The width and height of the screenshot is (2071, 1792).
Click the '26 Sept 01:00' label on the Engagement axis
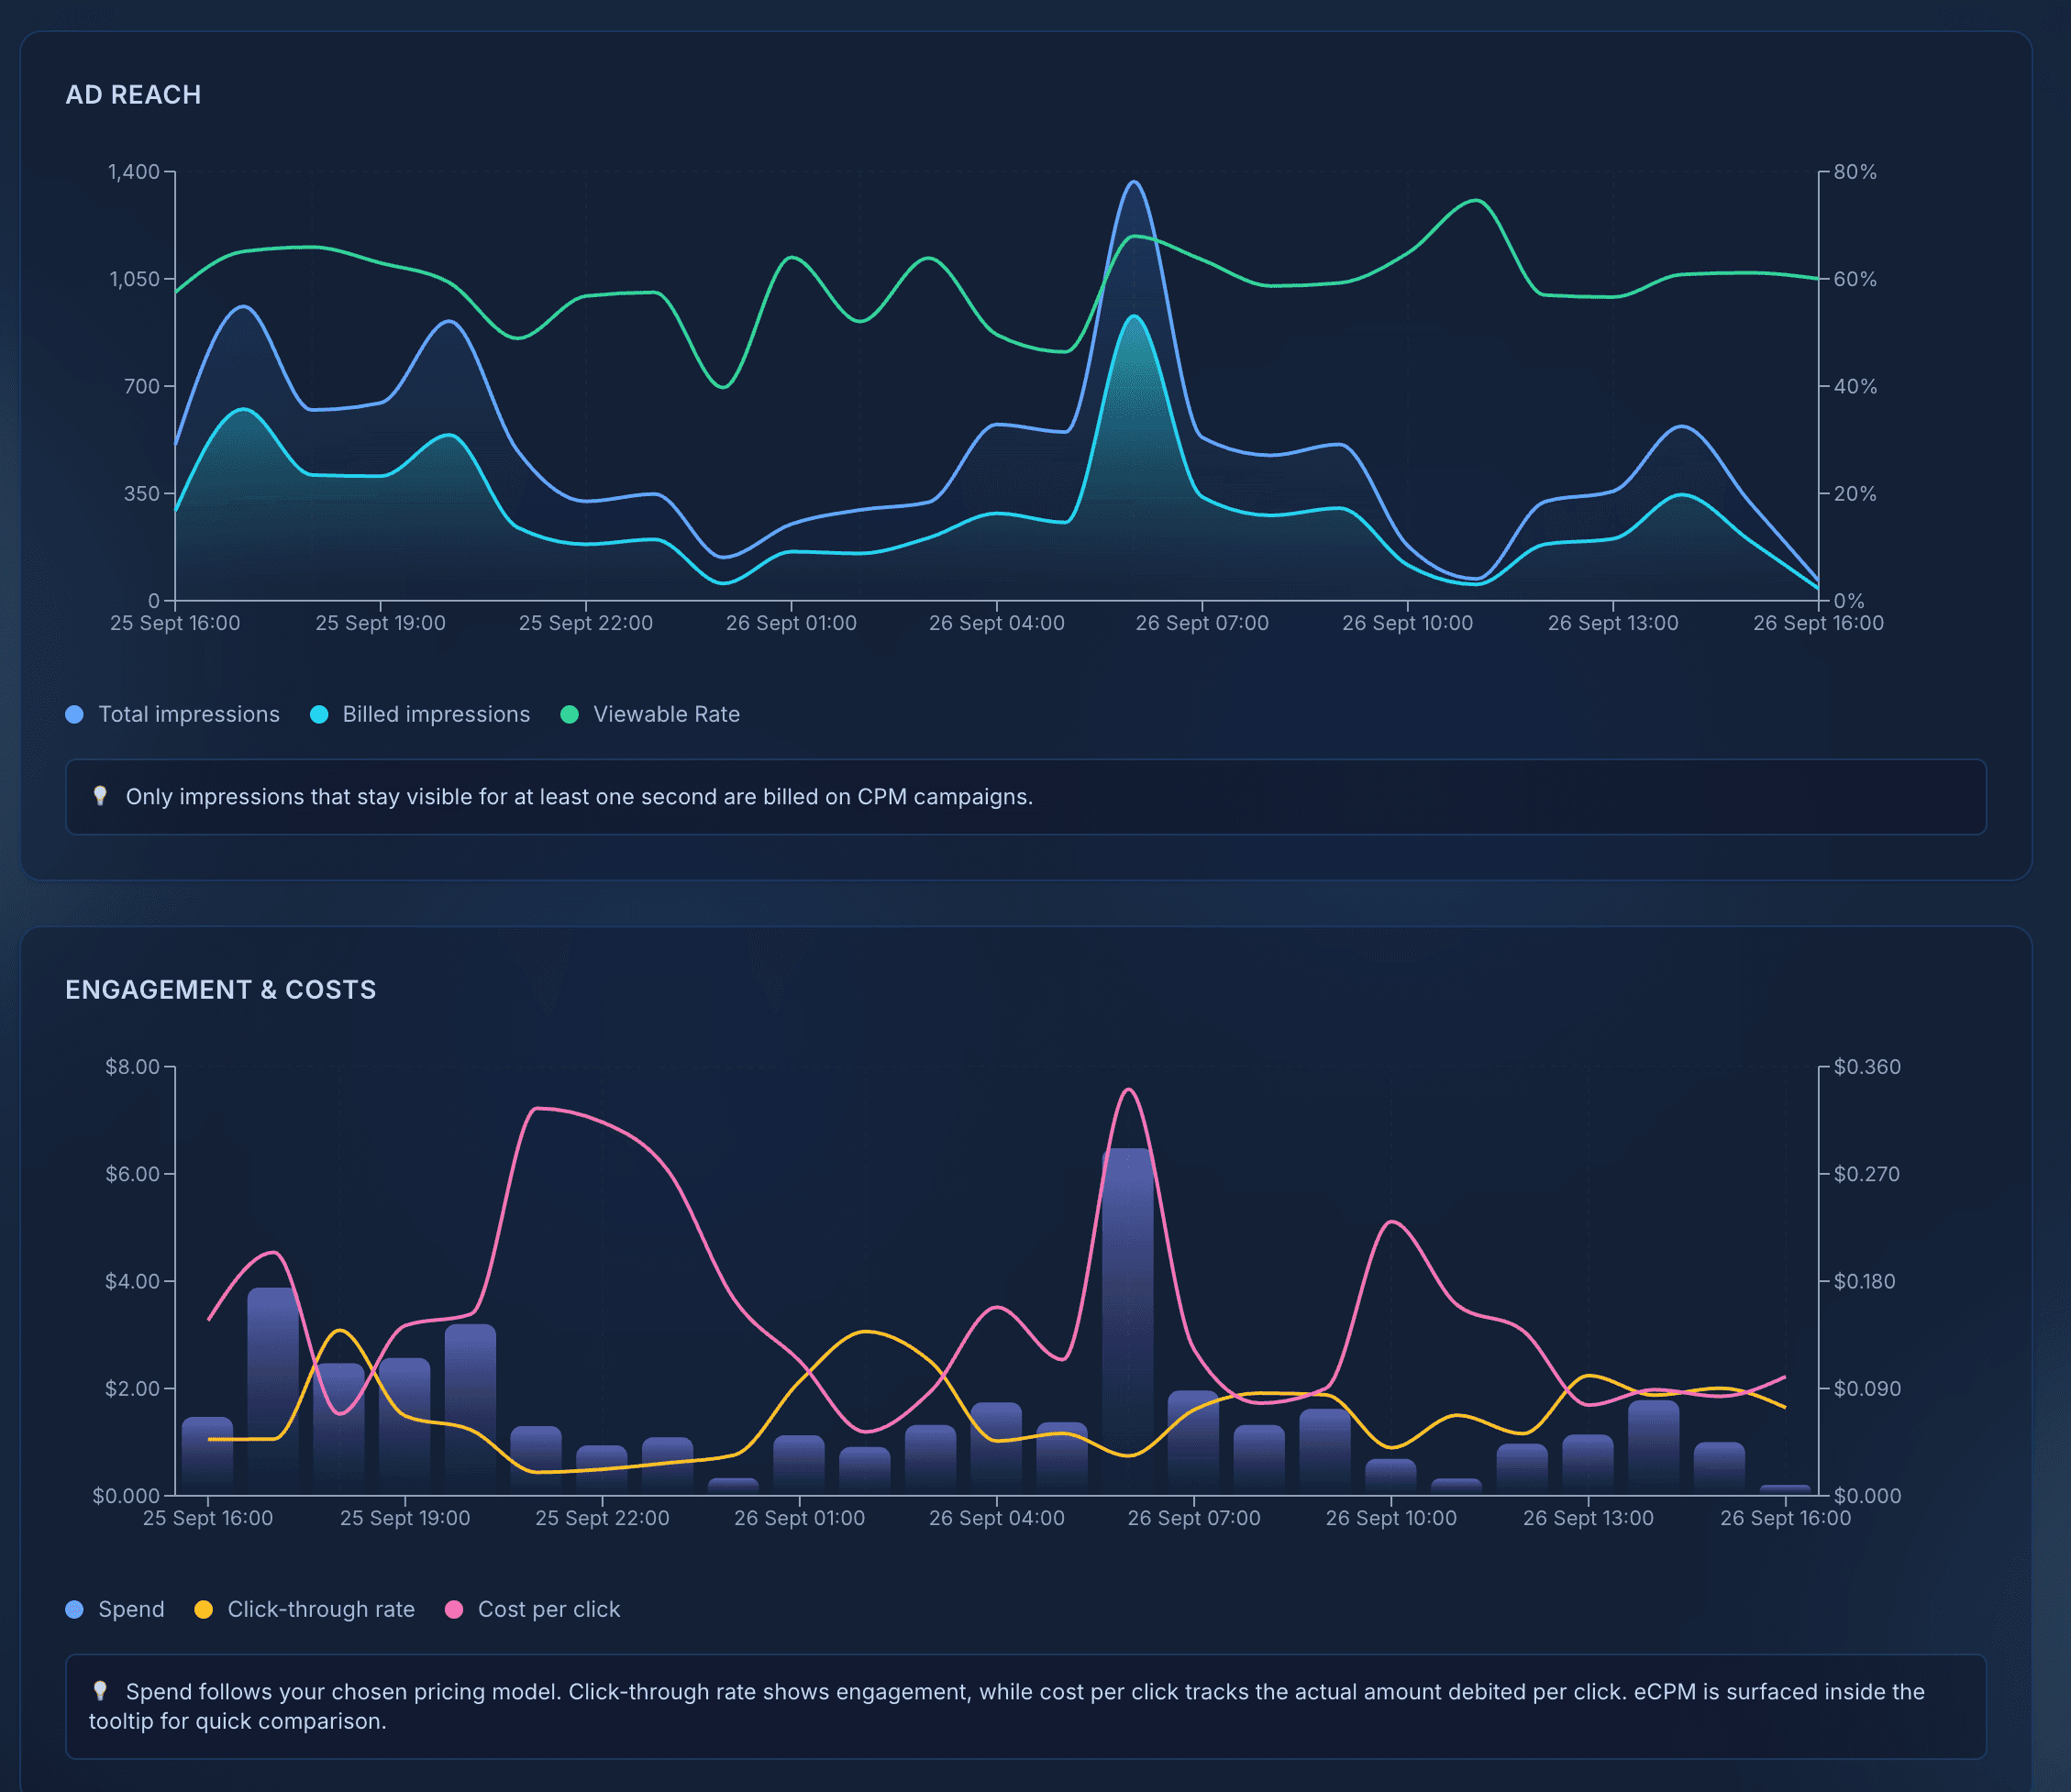(x=799, y=1518)
